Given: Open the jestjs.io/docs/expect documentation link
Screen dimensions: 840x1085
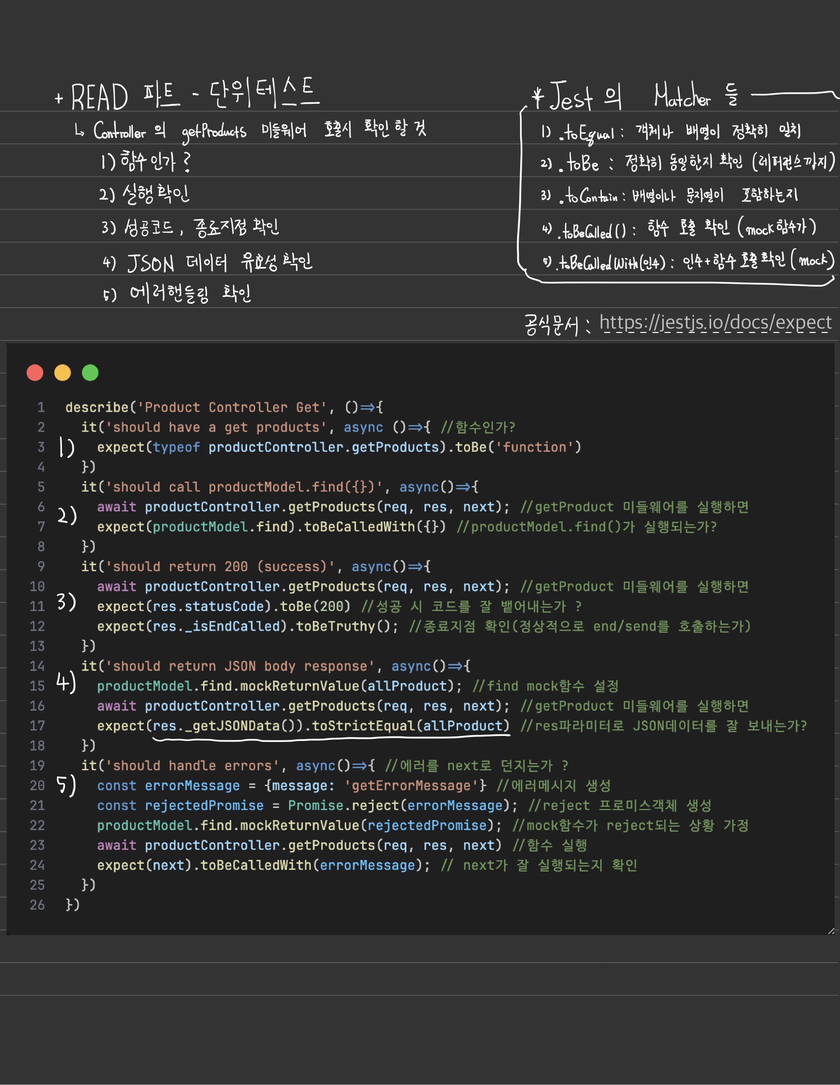Looking at the screenshot, I should coord(715,322).
